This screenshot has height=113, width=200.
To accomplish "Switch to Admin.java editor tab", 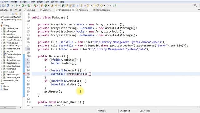I will coord(83,10).
